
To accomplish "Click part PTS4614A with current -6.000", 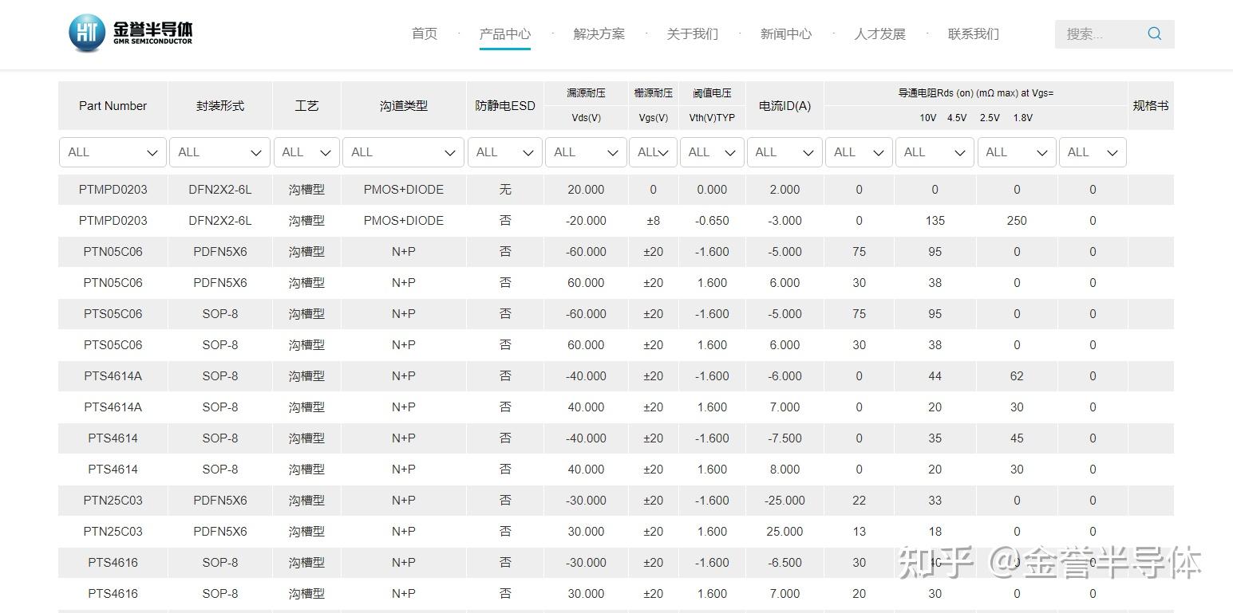I will pyautogui.click(x=113, y=376).
